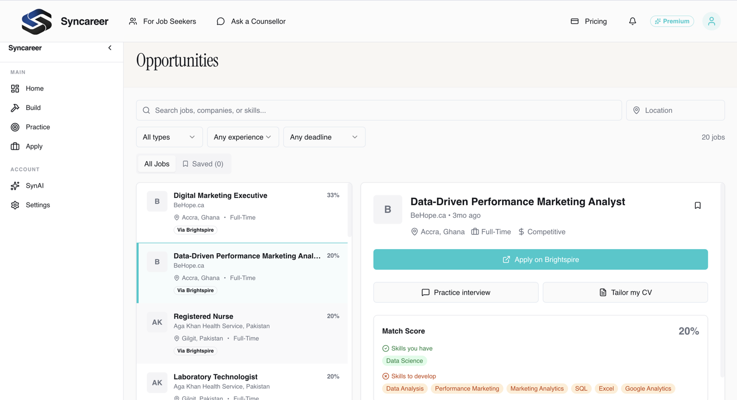
Task: Click Apply on Brightspire button
Action: (x=540, y=259)
